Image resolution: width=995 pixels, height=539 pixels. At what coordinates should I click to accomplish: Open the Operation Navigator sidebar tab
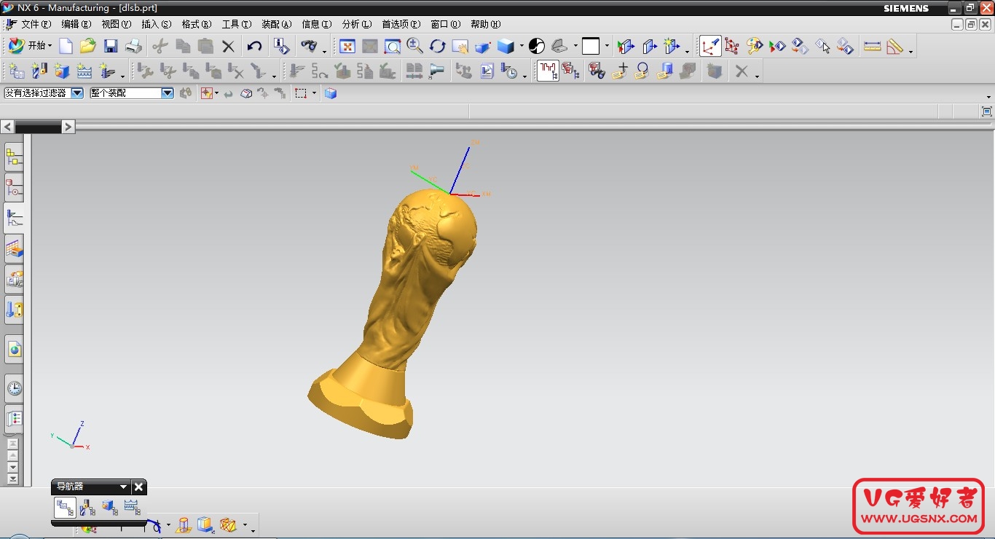pos(14,218)
